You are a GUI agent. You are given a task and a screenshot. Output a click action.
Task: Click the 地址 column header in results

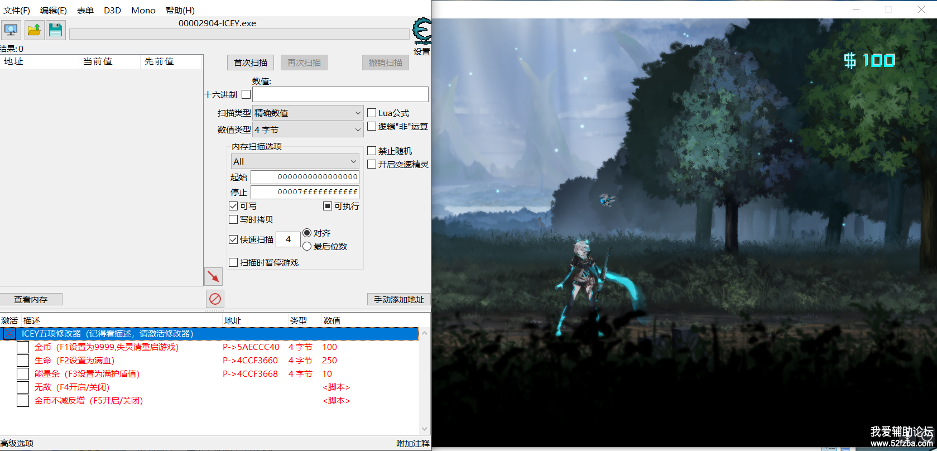tap(40, 61)
